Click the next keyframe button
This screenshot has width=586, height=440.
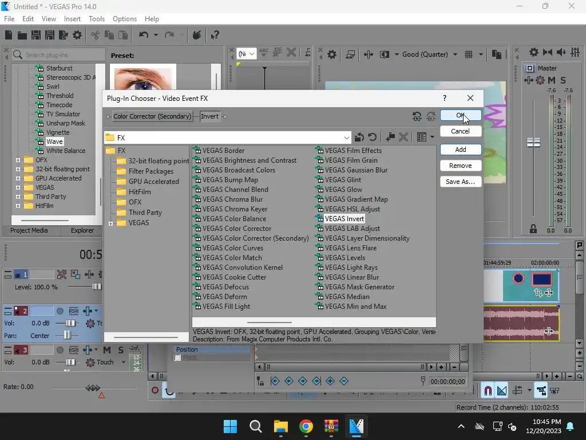[x=302, y=381]
